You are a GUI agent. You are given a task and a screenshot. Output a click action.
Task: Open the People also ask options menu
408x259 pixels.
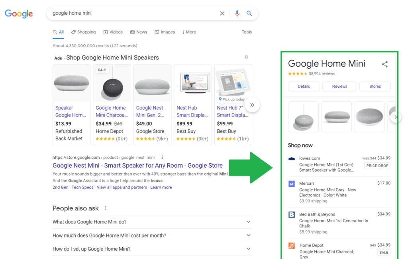106,208
